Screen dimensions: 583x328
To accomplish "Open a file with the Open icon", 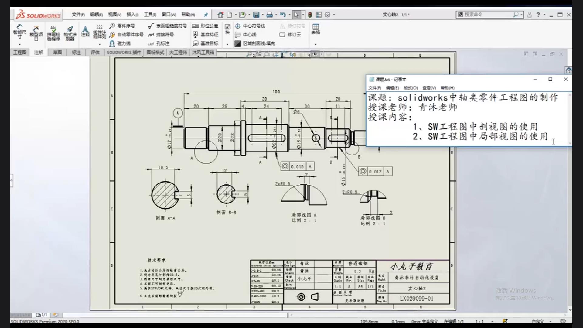I will 242,15.
